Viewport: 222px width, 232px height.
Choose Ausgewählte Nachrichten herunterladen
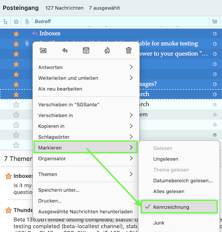point(86,212)
